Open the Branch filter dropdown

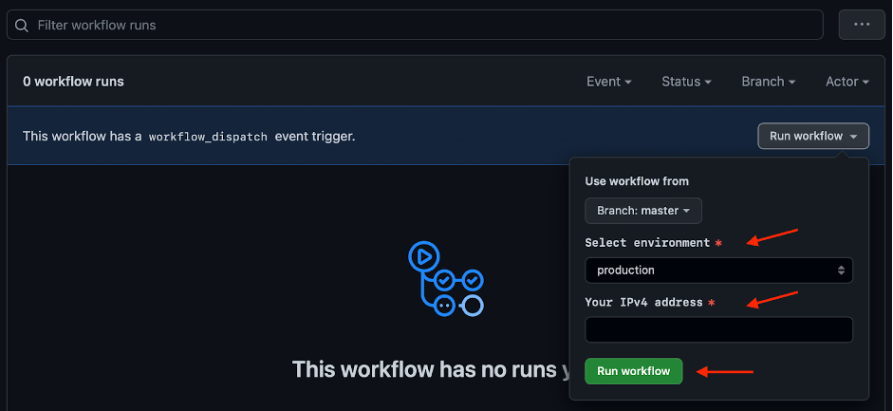click(769, 82)
